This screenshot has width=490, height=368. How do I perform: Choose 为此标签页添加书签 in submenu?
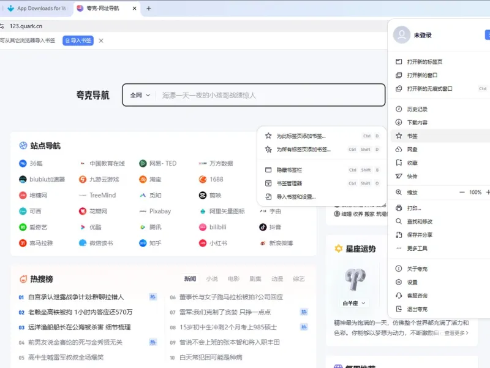[x=322, y=136]
